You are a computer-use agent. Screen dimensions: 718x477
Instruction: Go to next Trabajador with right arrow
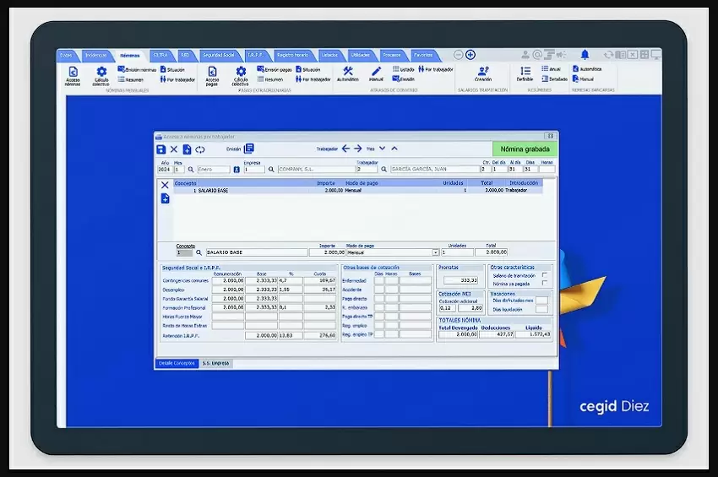tap(357, 149)
